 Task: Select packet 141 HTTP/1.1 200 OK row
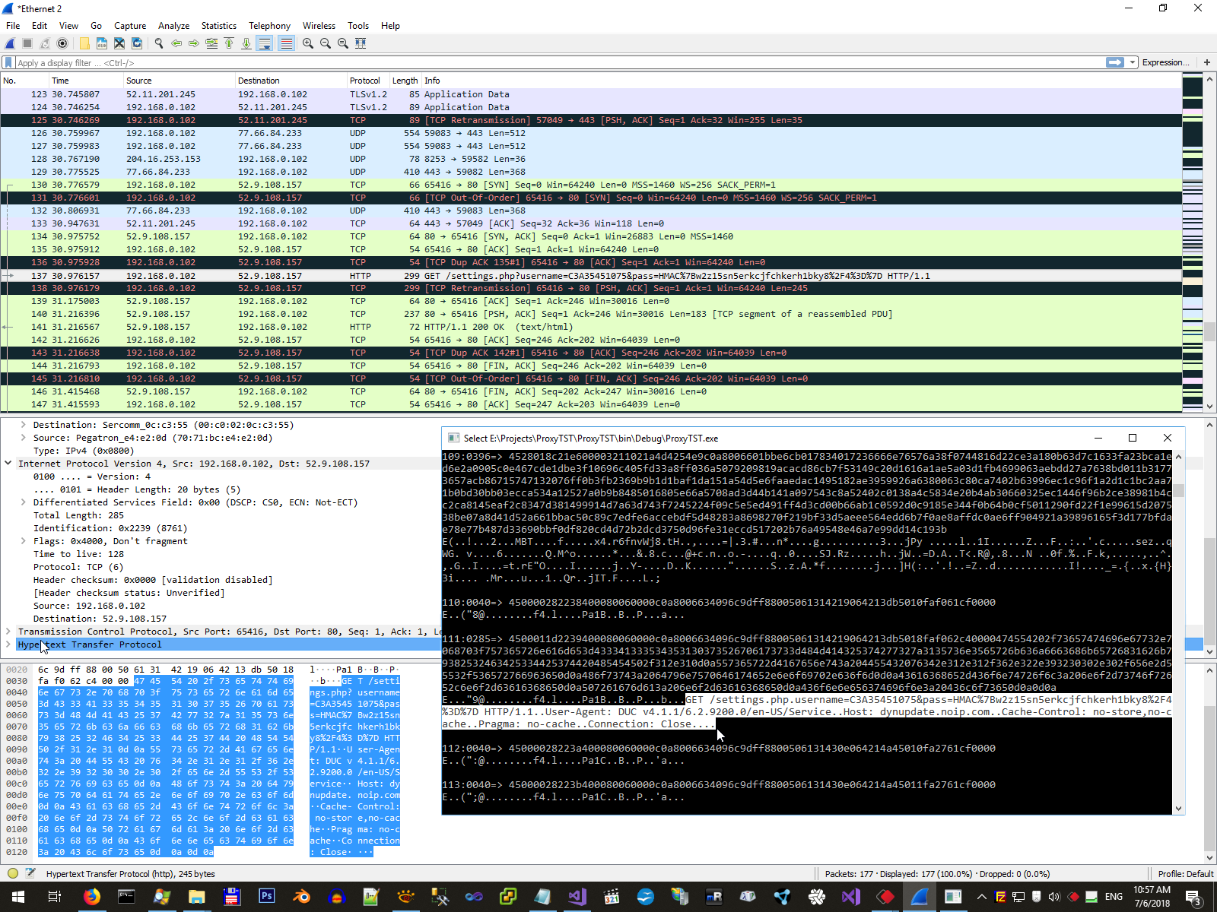[x=591, y=327]
